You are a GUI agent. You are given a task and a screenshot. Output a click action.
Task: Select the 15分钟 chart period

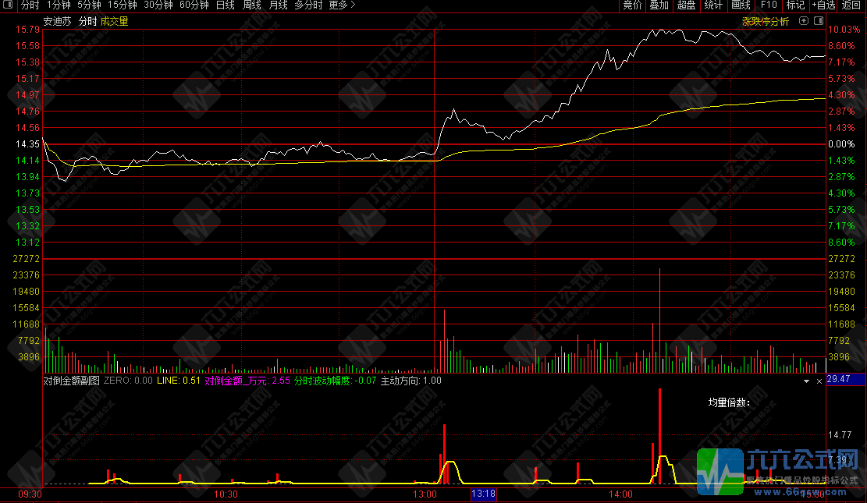(x=123, y=5)
